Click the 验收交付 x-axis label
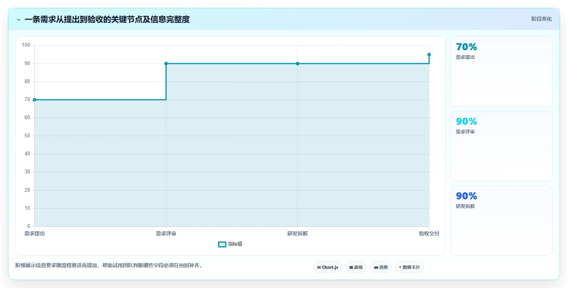Image resolution: width=568 pixels, height=288 pixels. point(429,233)
